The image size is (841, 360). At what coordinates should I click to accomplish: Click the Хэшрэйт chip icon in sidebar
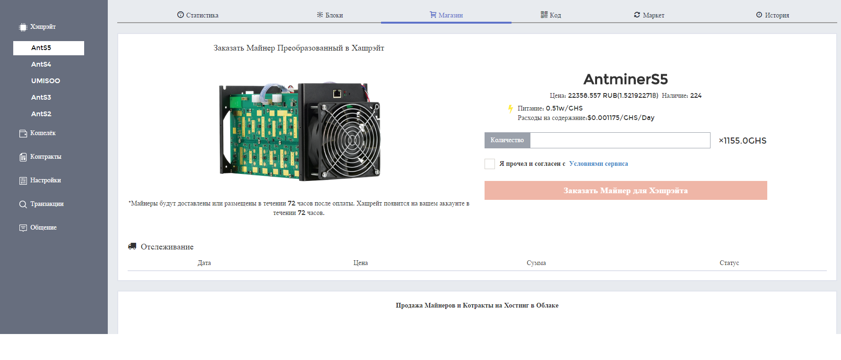point(23,27)
